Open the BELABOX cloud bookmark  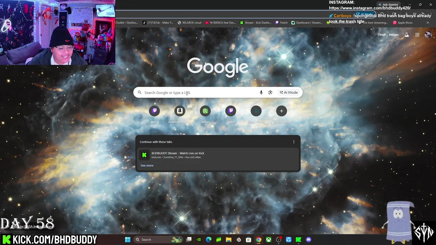tap(189, 23)
